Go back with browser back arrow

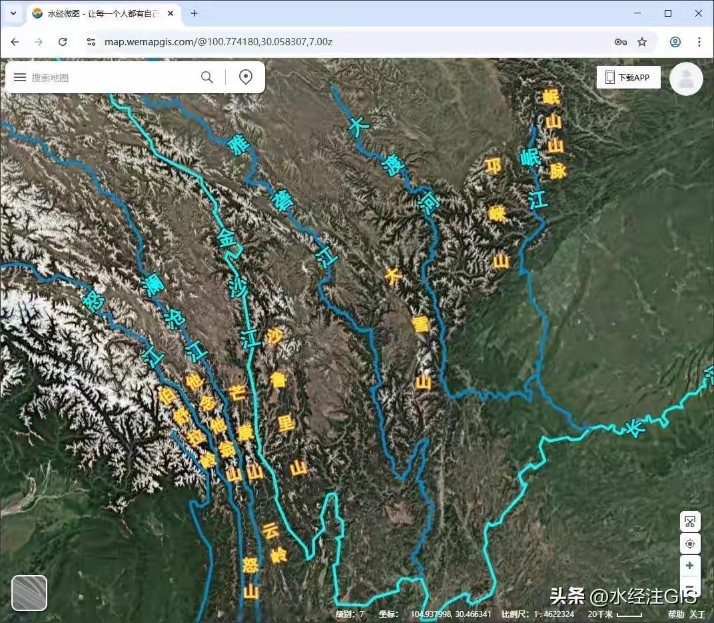[x=15, y=42]
